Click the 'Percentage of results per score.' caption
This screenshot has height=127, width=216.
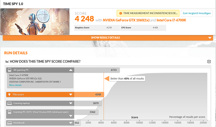click(187, 117)
